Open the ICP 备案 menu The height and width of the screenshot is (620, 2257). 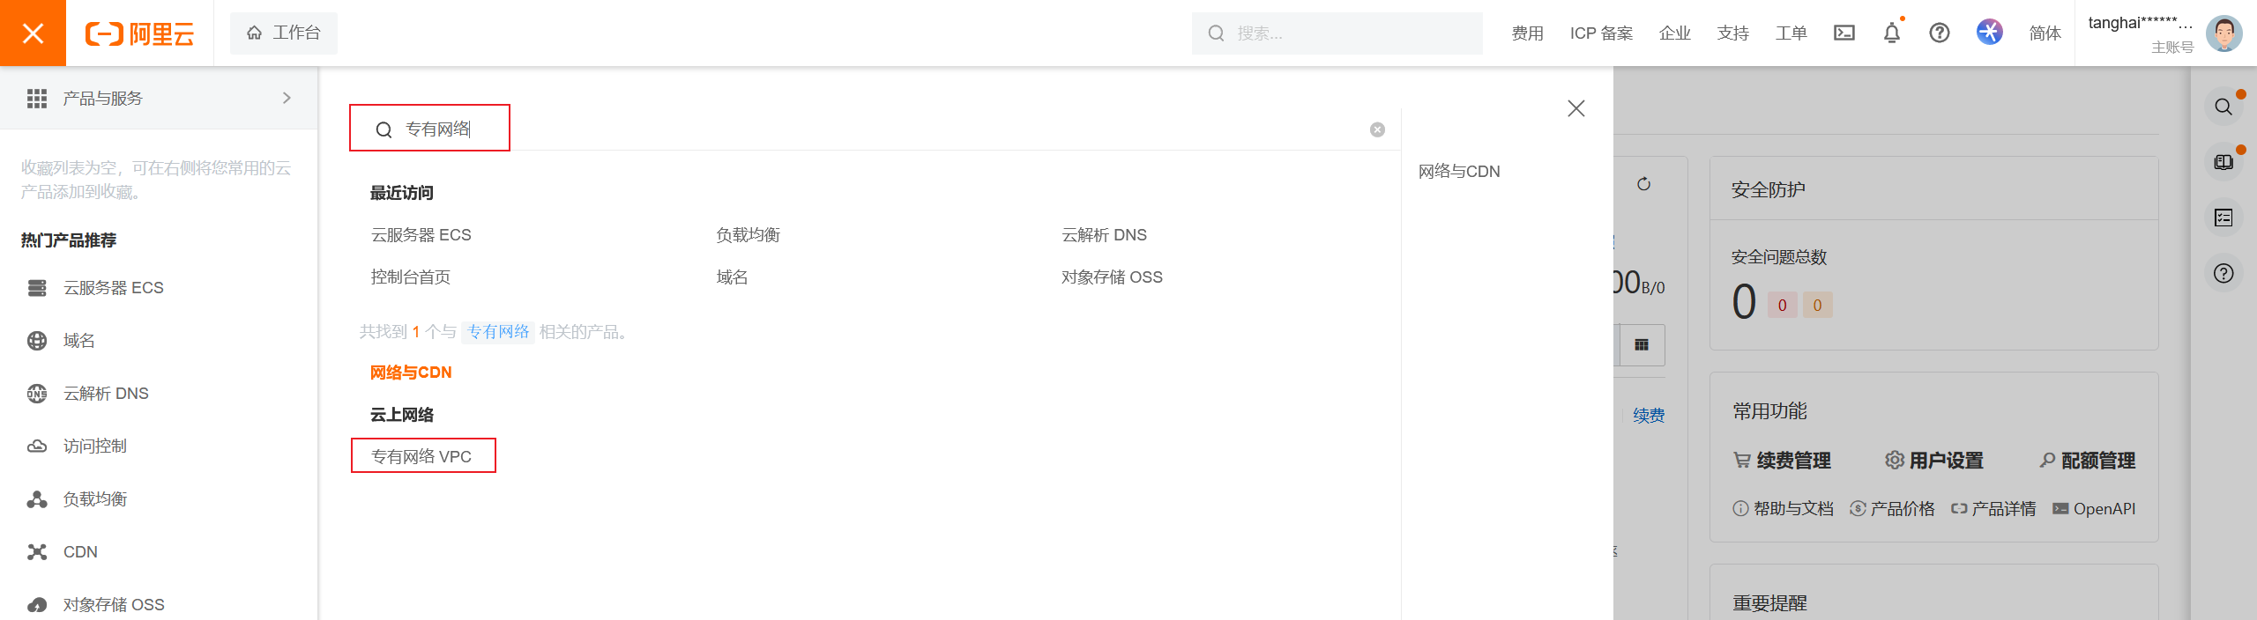coord(1601,33)
